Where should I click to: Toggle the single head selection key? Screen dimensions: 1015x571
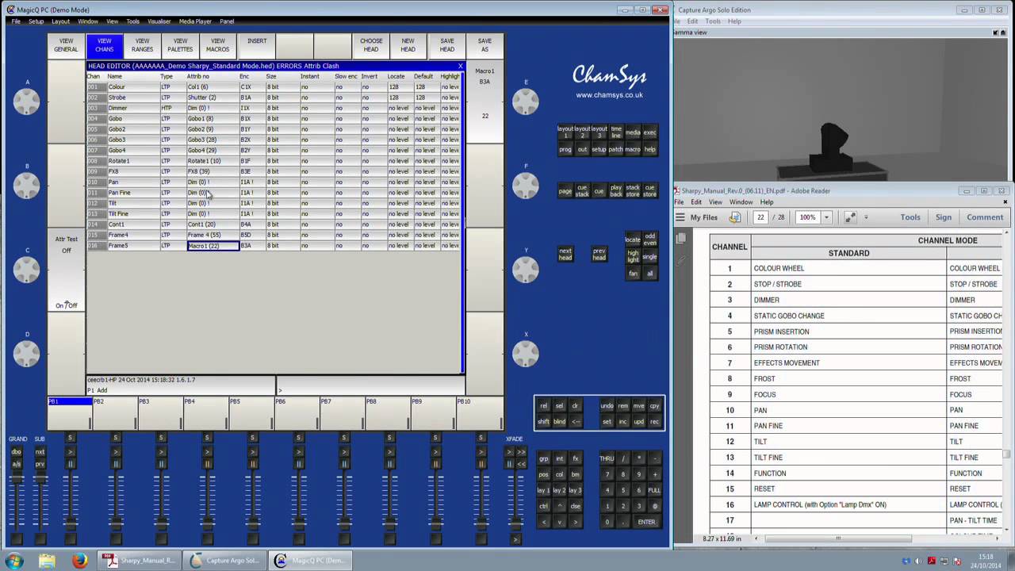pyautogui.click(x=649, y=257)
